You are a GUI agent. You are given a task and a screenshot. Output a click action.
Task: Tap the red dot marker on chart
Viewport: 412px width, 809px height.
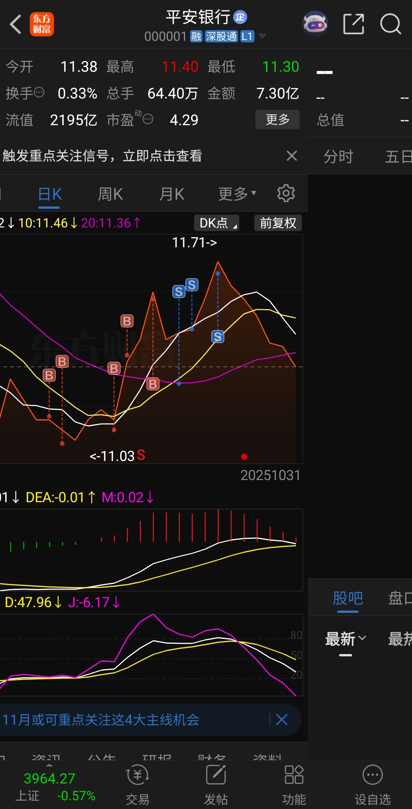[244, 457]
